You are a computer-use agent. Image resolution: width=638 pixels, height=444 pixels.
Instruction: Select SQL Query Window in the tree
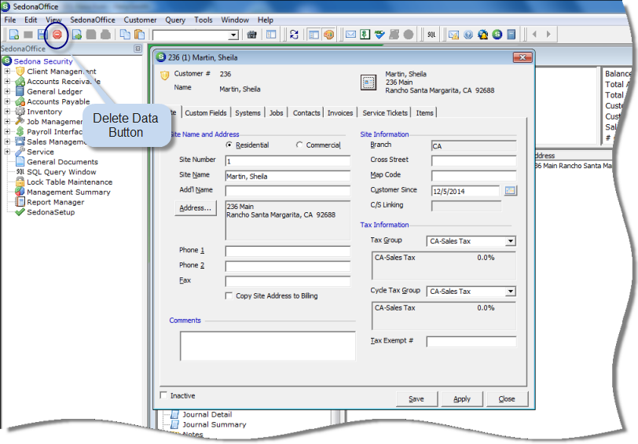click(x=61, y=172)
